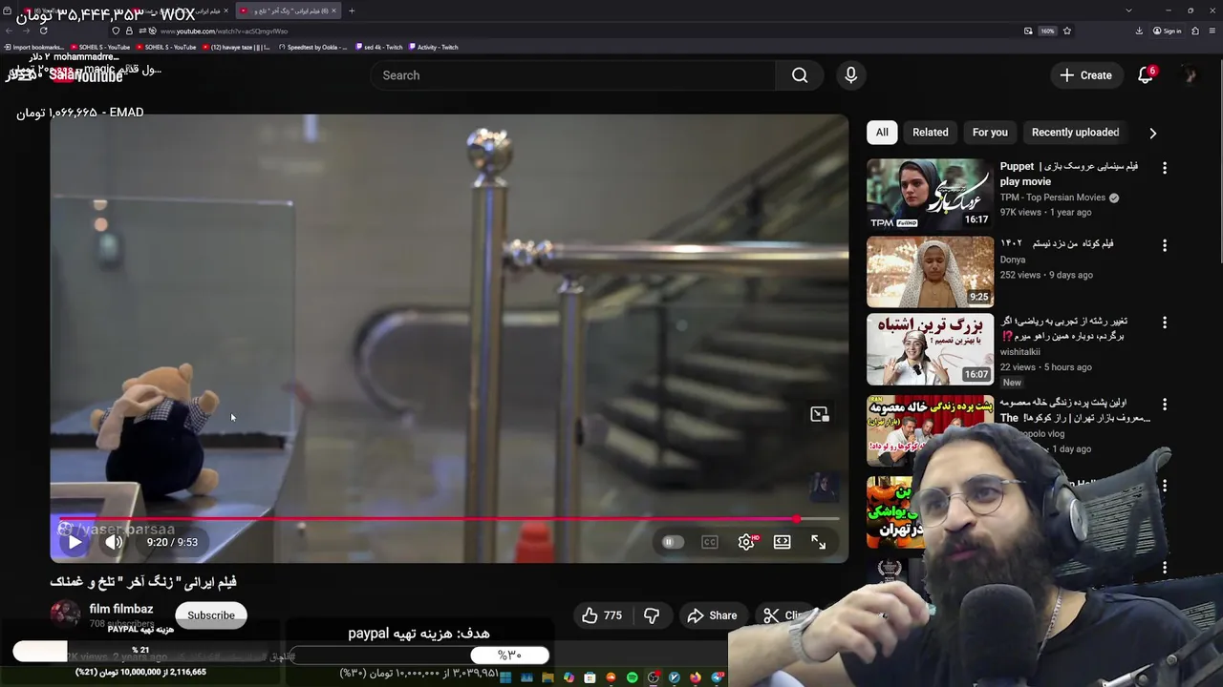
Task: Click the 160% zoom level indicator
Action: coord(1047,31)
